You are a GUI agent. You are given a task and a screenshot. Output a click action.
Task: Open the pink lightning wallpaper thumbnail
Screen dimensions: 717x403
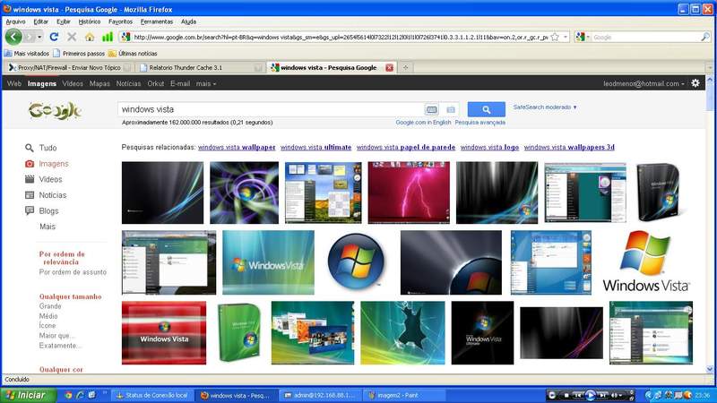pos(409,193)
